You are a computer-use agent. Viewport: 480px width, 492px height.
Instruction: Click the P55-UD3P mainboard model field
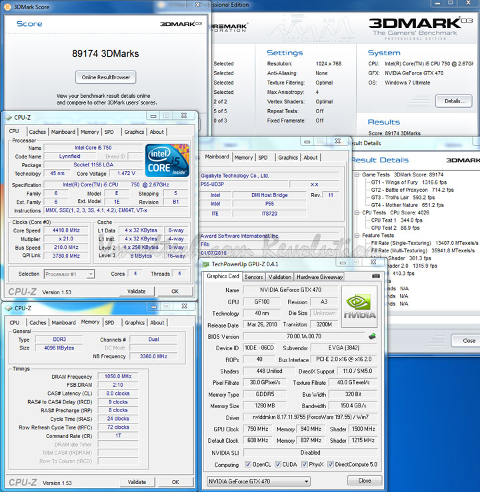pos(244,184)
